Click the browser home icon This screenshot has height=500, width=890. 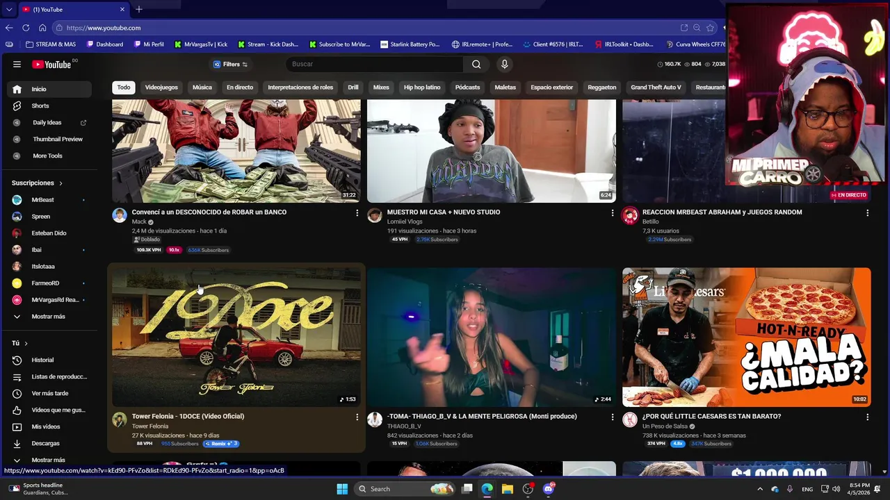(x=42, y=28)
